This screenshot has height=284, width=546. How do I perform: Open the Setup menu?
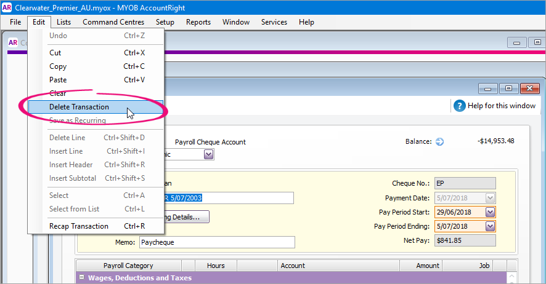click(165, 22)
